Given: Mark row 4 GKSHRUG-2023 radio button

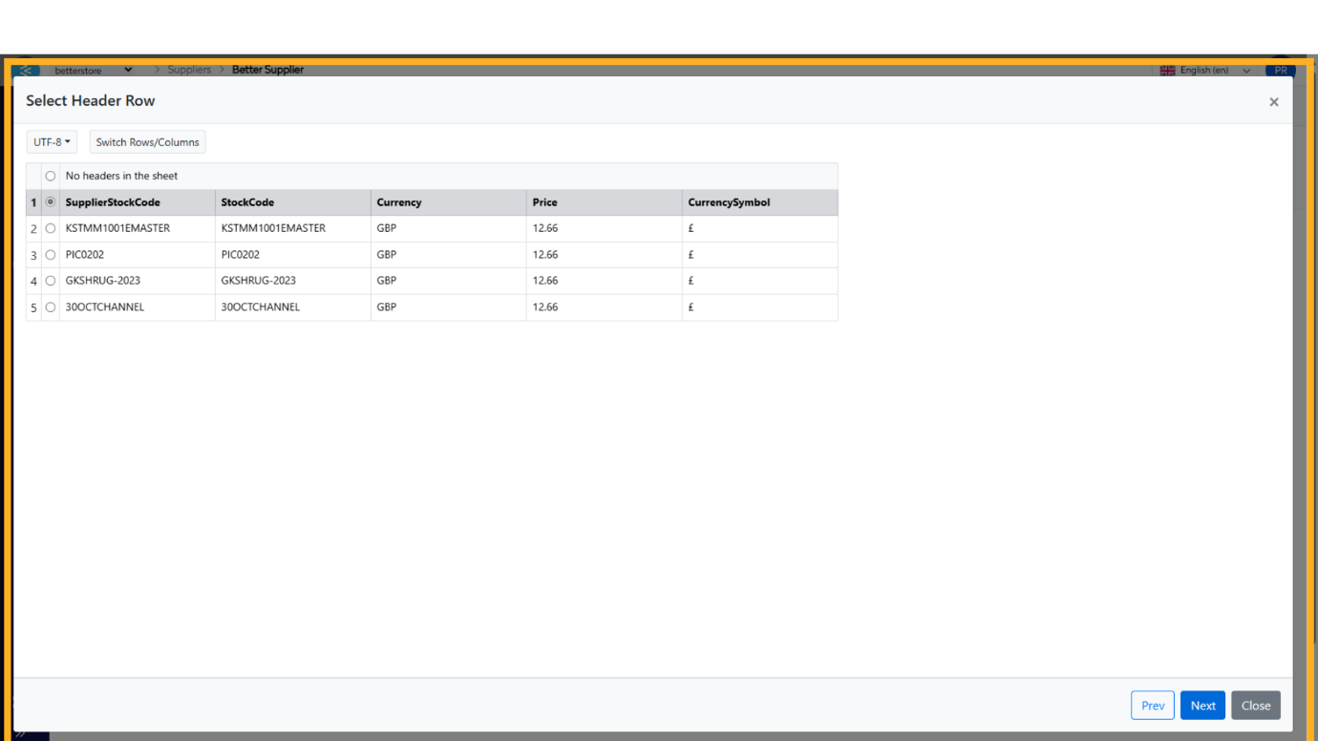Looking at the screenshot, I should (51, 281).
